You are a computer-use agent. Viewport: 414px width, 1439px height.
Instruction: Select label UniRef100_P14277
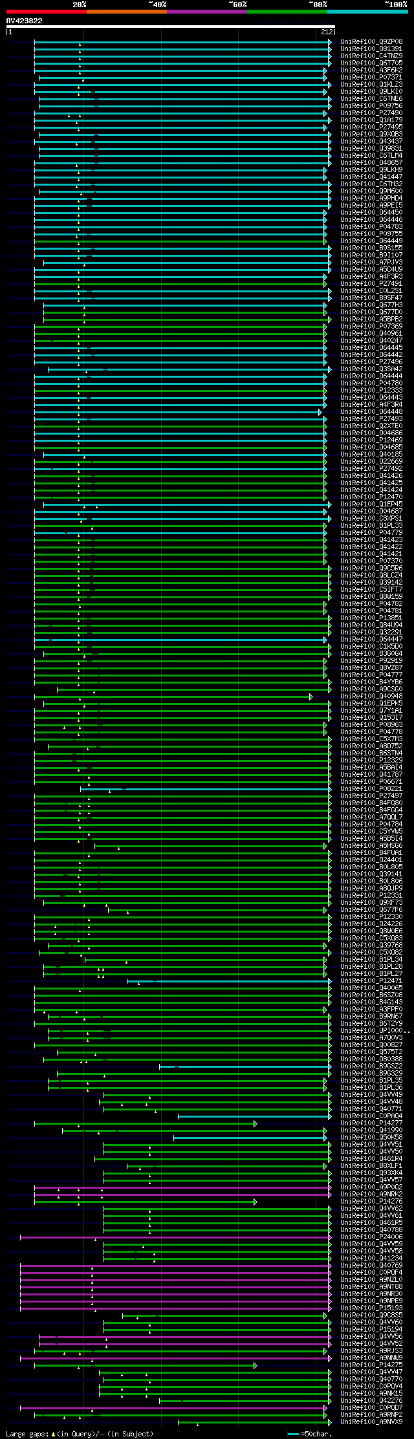(x=371, y=1123)
